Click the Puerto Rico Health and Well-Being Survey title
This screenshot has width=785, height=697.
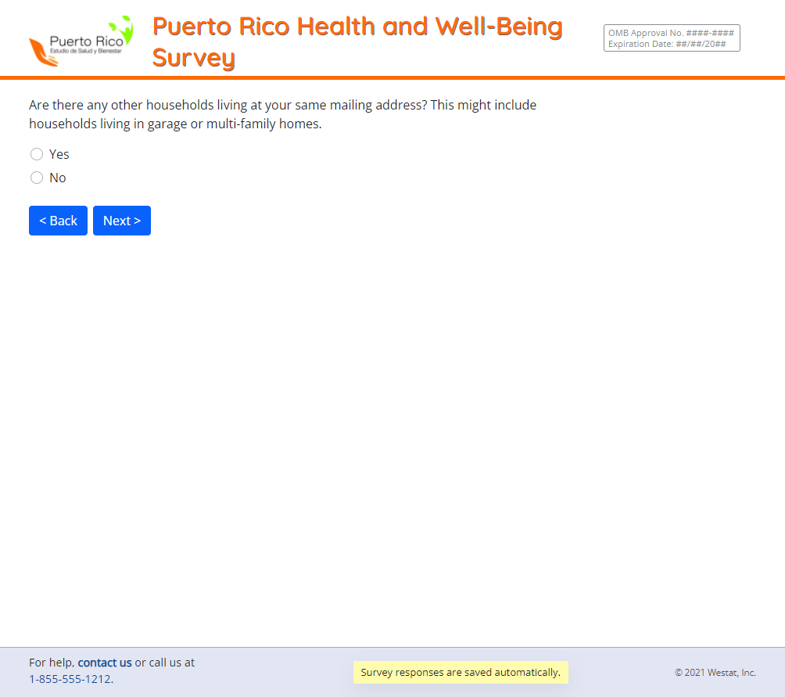357,41
